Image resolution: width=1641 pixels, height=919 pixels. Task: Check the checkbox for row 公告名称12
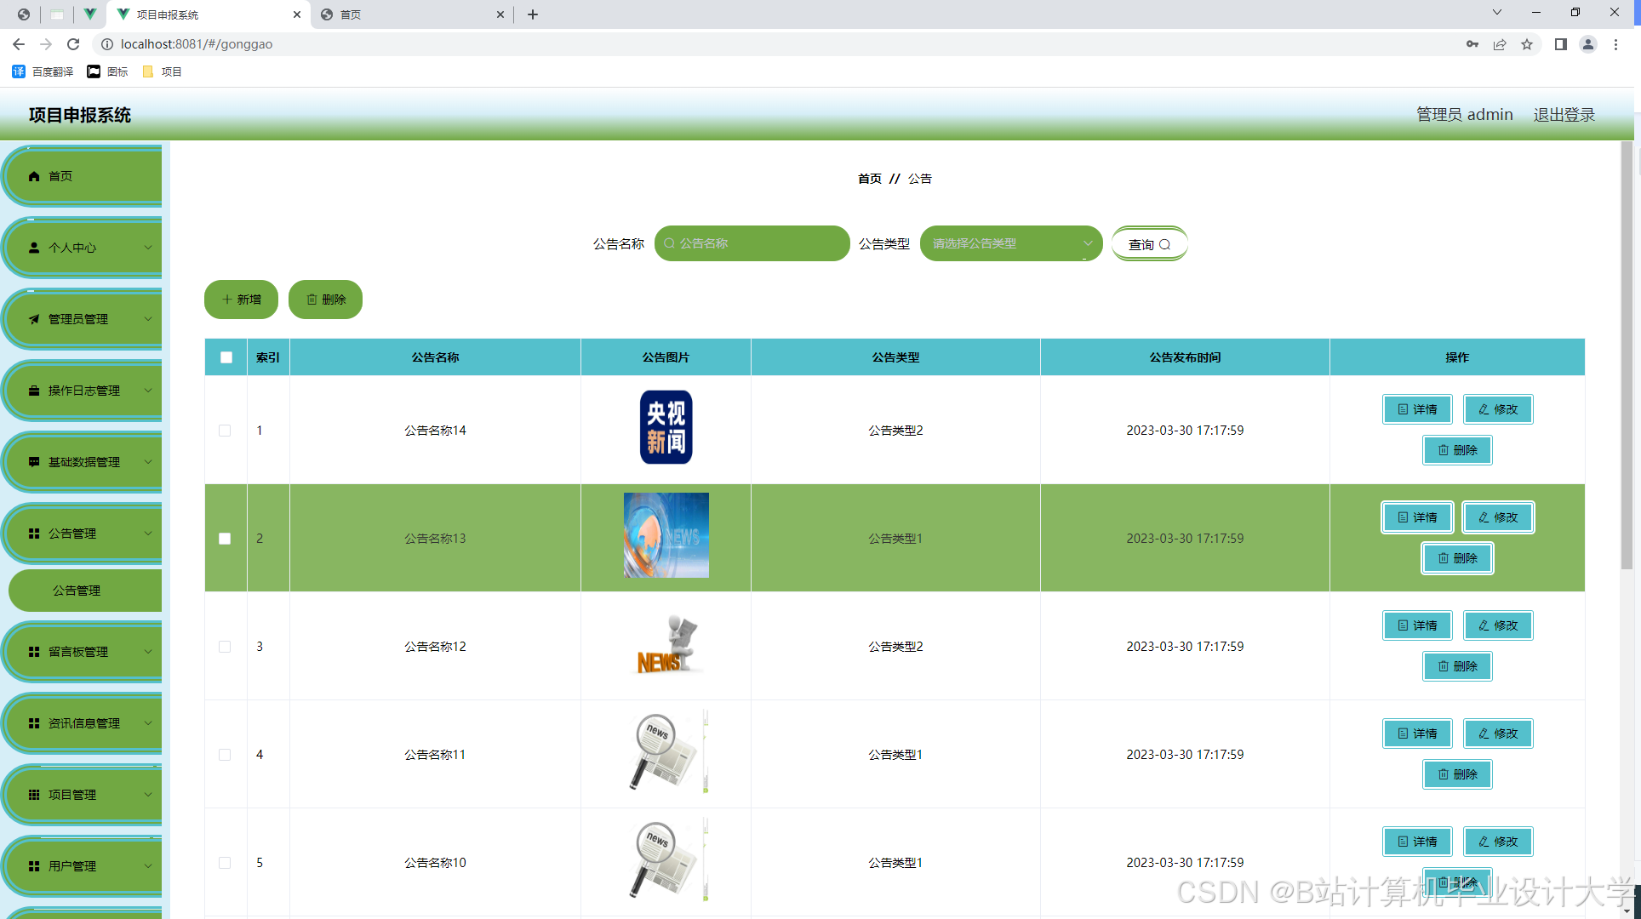225,647
